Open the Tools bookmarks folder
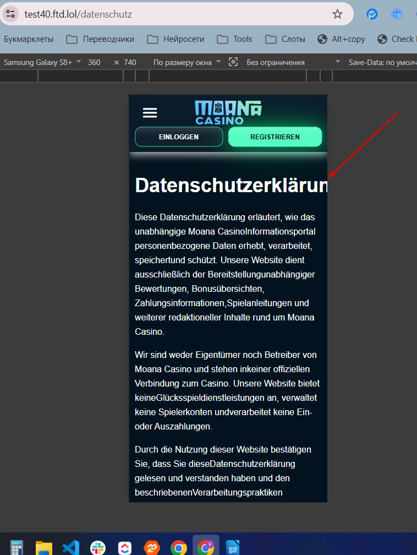 point(234,39)
